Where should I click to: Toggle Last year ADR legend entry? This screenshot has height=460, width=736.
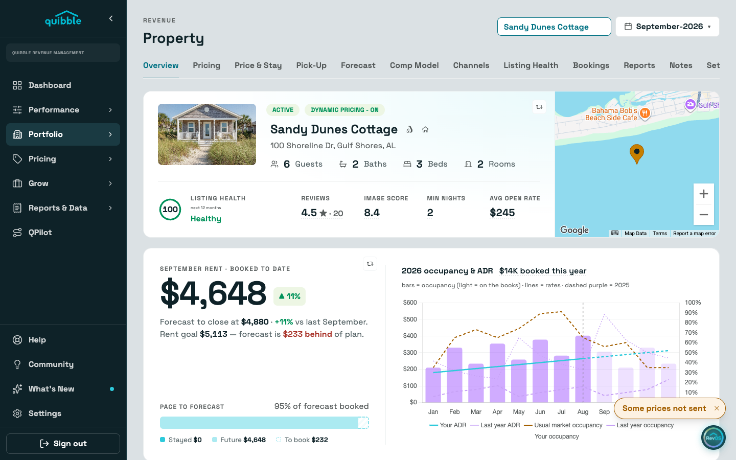click(x=495, y=425)
